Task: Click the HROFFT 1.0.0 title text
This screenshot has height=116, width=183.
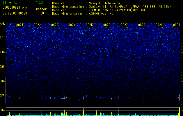Action: [x=23, y=2]
